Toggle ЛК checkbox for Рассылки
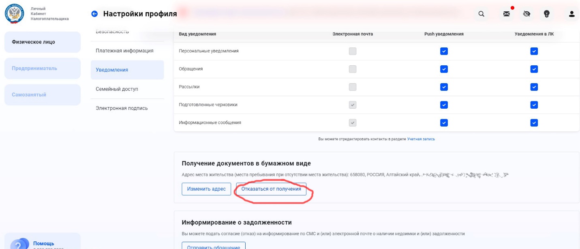 [534, 87]
